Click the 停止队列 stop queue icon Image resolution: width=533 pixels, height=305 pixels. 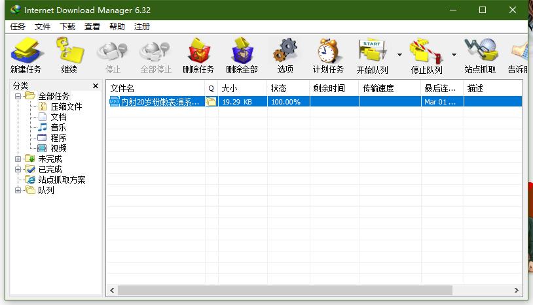coord(426,51)
